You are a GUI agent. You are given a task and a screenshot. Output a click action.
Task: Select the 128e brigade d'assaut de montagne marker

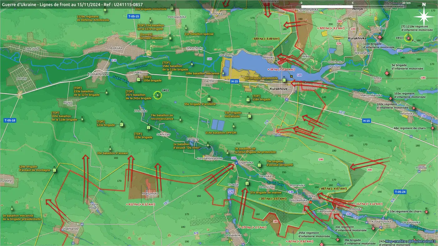pos(54,170)
